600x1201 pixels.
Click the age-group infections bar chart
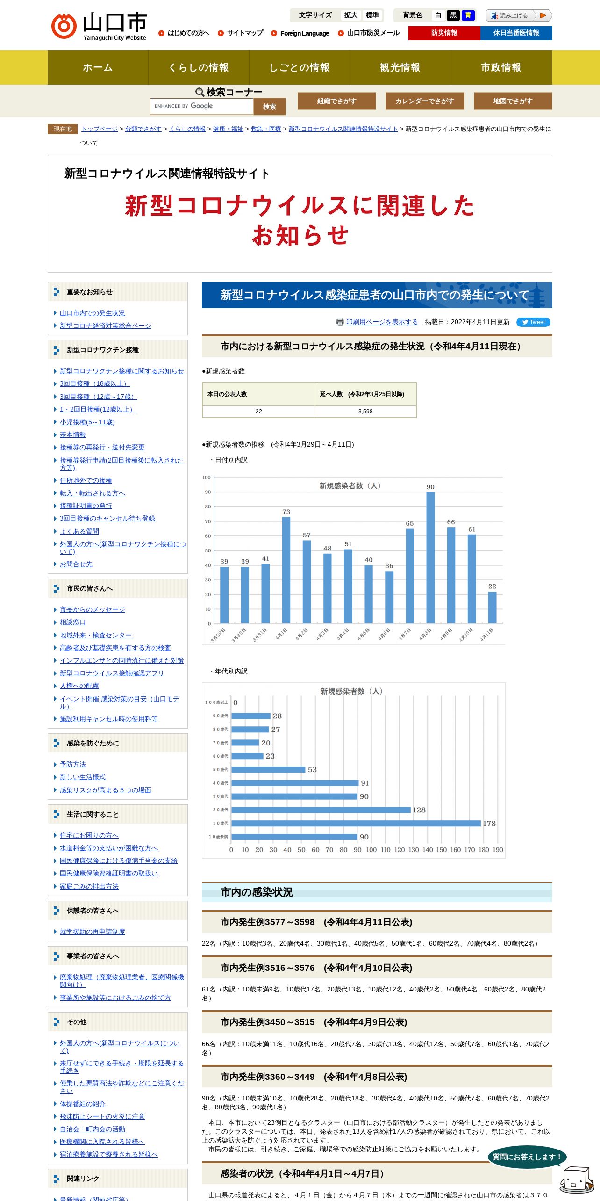tap(354, 771)
